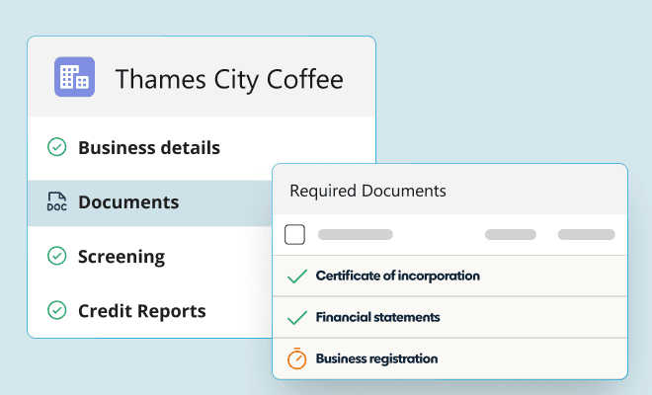Click the Business details green checkmark icon

click(x=57, y=148)
